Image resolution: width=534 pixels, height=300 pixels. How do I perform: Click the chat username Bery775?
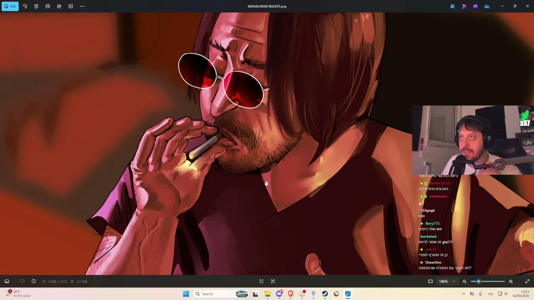click(432, 223)
